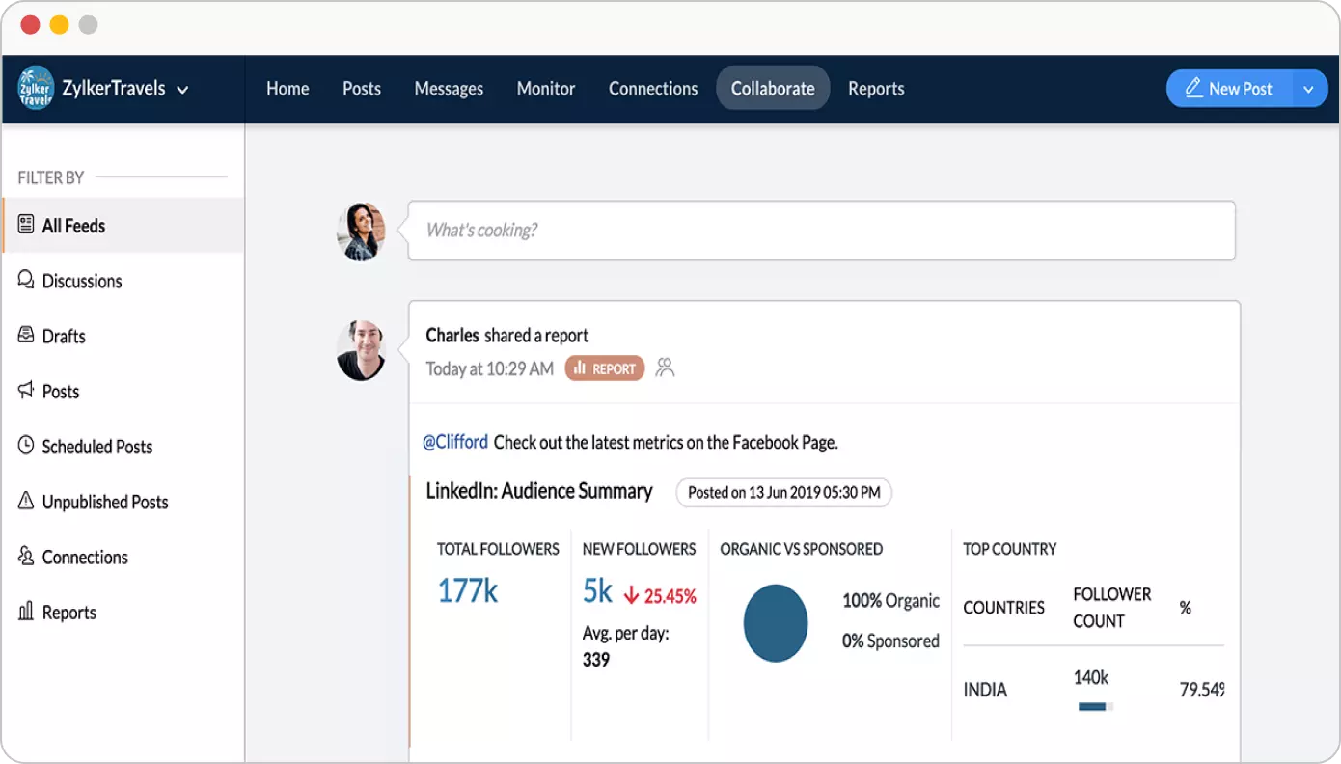Click the Scheduled Posts clock icon
1341x764 pixels.
[x=26, y=446]
